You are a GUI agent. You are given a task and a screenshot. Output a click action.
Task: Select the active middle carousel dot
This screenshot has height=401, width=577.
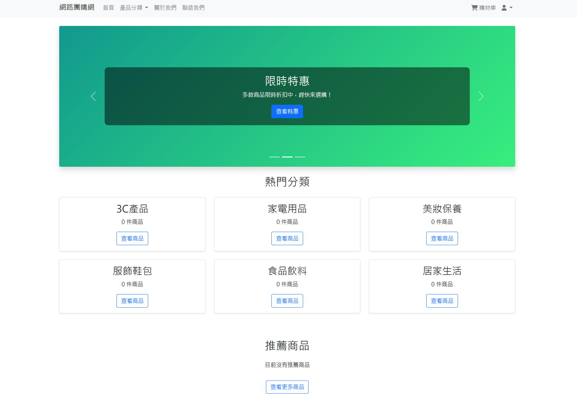click(287, 157)
